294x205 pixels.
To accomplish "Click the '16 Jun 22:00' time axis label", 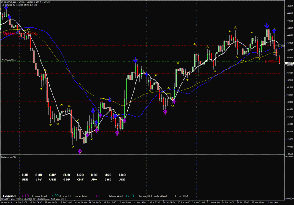I will tap(110, 202).
